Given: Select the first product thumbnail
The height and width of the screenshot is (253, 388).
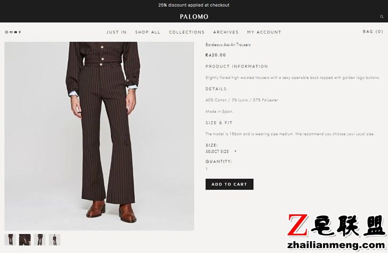Looking at the screenshot, I should tap(10, 240).
